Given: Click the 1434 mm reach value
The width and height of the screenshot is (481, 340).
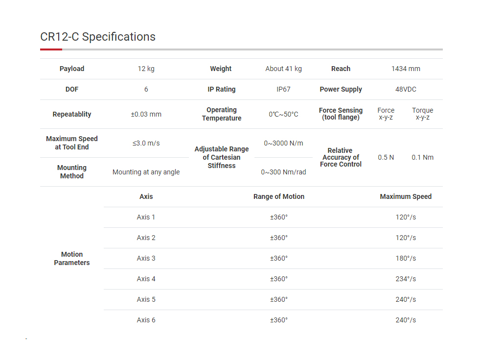Looking at the screenshot, I should click(x=406, y=69).
